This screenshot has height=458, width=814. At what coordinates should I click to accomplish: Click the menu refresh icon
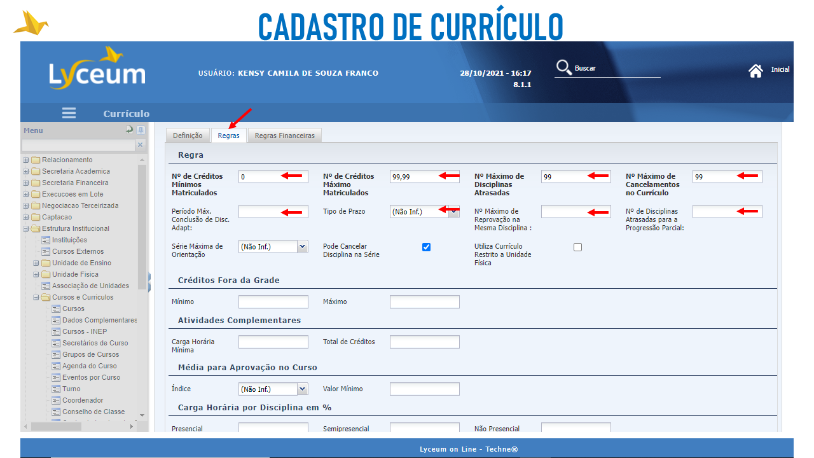point(130,130)
